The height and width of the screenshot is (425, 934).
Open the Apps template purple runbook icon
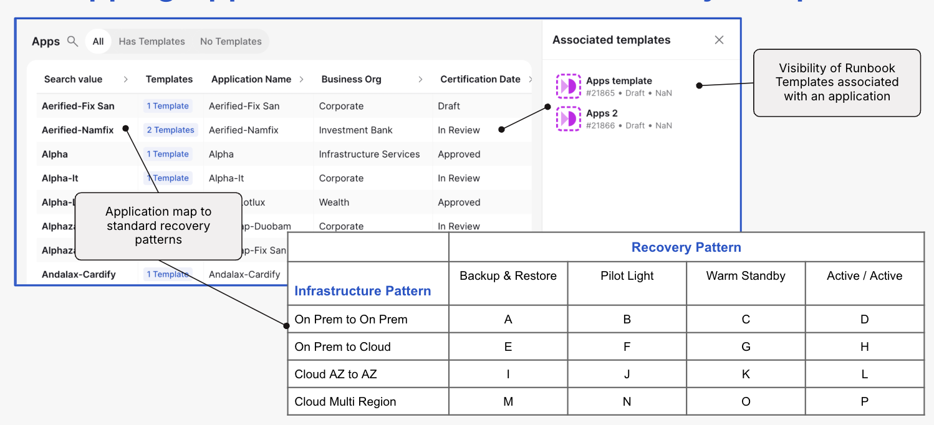point(569,86)
